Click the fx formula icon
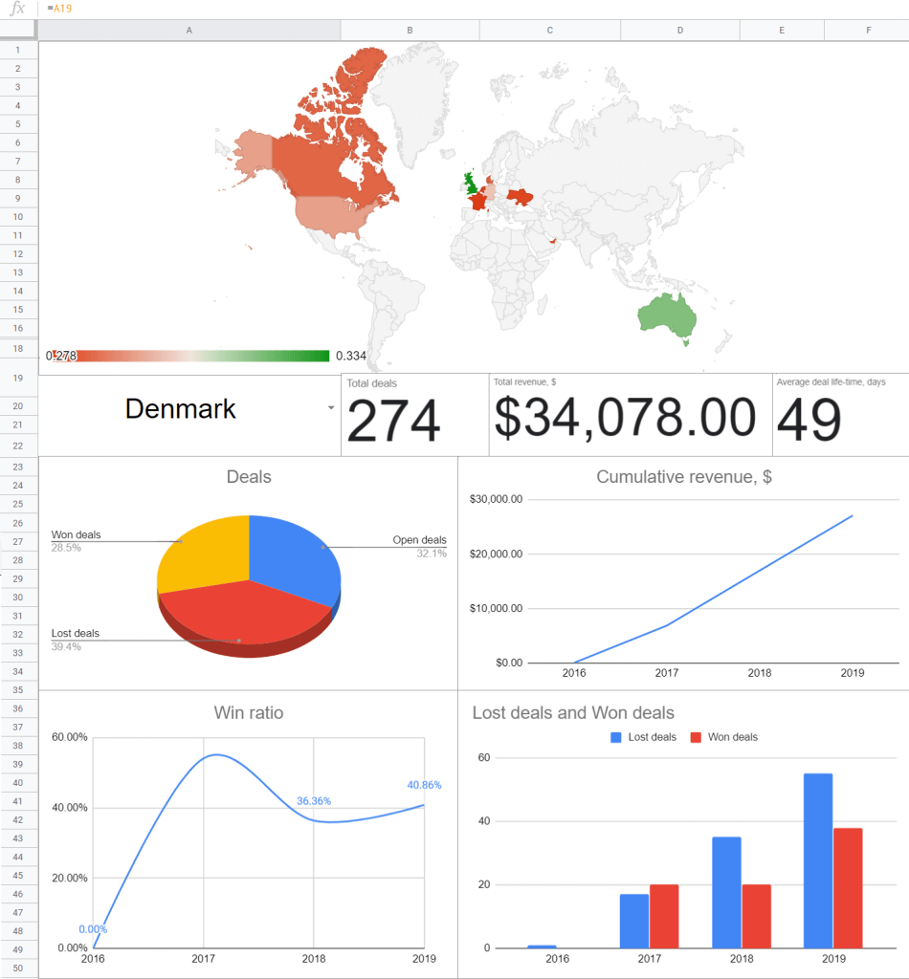 tap(17, 8)
